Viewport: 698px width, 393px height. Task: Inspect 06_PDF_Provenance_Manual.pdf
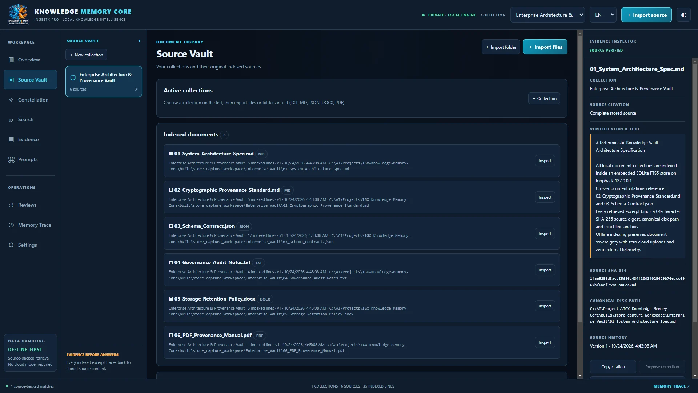coord(545,342)
